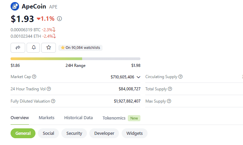Click the $1.98 range high value

[136, 66]
